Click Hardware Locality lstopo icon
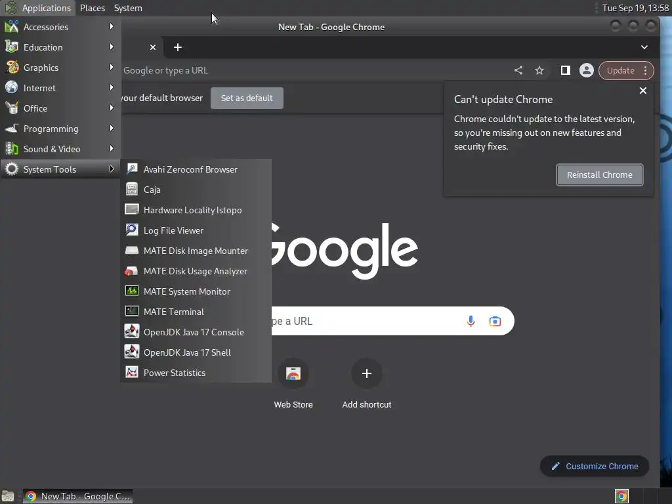The width and height of the screenshot is (672, 504). (x=131, y=209)
